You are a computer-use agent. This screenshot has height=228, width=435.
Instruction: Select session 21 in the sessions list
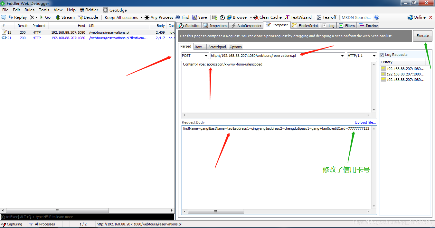point(87,38)
